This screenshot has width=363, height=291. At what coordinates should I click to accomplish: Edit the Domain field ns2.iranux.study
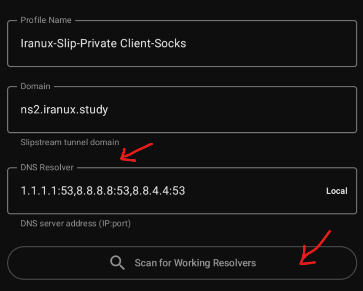tap(182, 109)
